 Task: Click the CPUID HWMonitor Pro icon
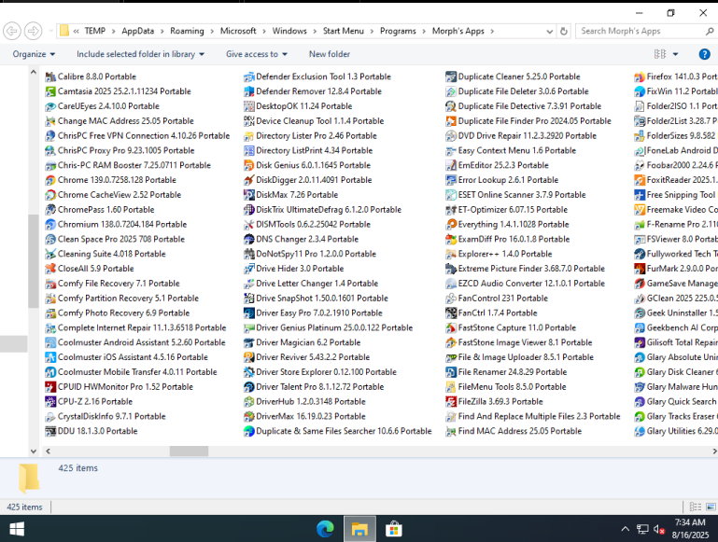tap(50, 387)
